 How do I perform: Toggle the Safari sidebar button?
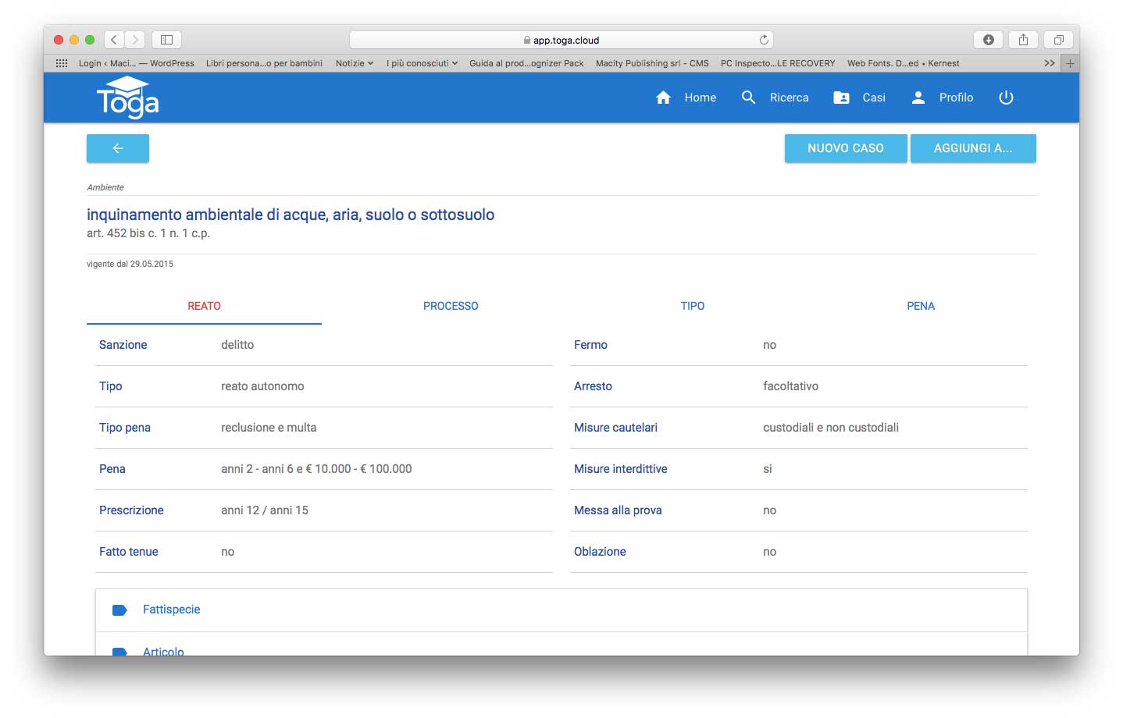point(166,39)
